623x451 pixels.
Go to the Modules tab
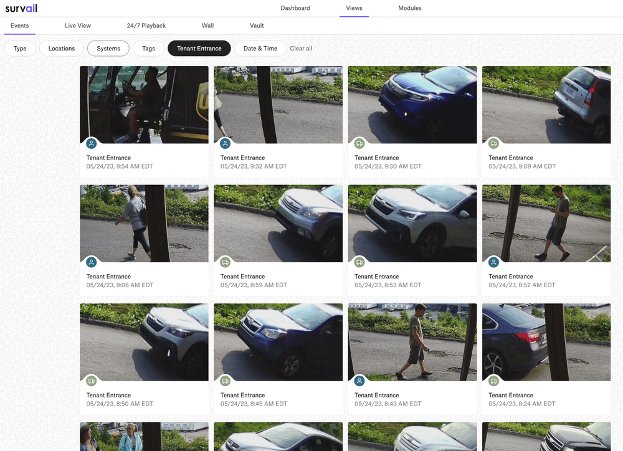point(410,8)
